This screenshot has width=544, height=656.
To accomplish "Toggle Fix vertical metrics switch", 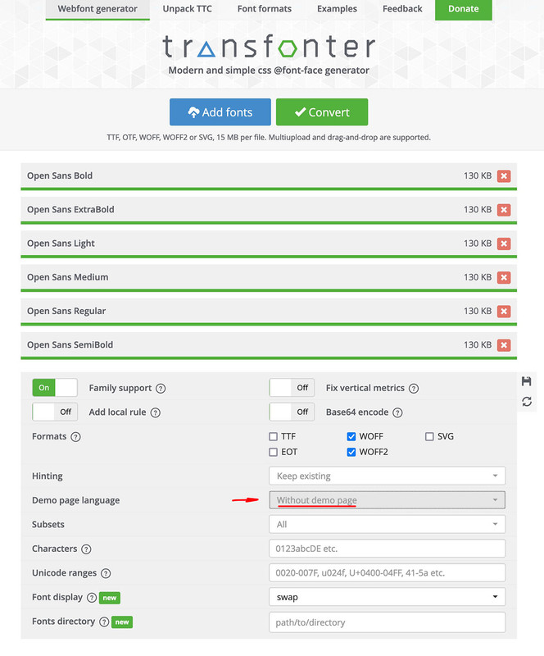I will coord(292,388).
